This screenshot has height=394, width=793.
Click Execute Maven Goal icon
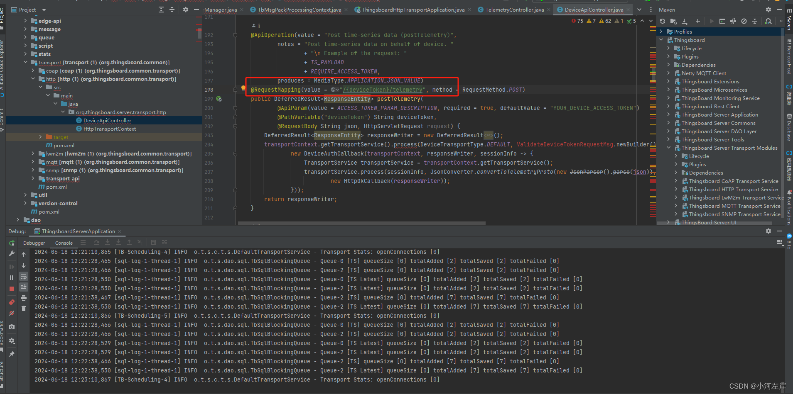point(722,21)
